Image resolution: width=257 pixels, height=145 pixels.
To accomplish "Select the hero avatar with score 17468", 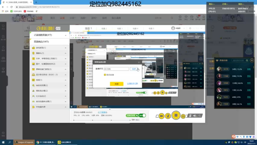I will [x=219, y=76].
